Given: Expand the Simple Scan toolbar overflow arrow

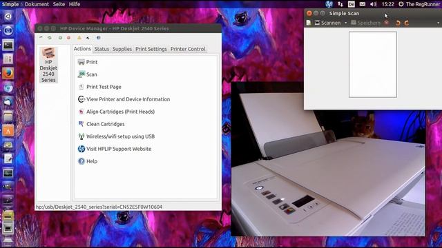Looking at the screenshot, I should pos(438,23).
